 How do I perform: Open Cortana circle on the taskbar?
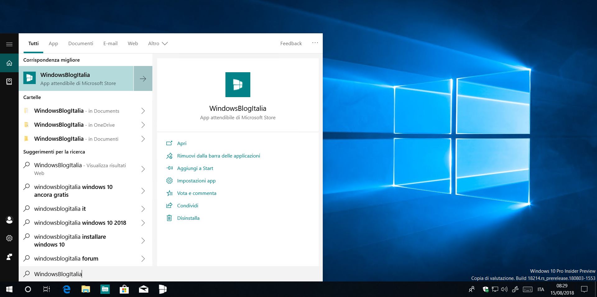(x=28, y=289)
